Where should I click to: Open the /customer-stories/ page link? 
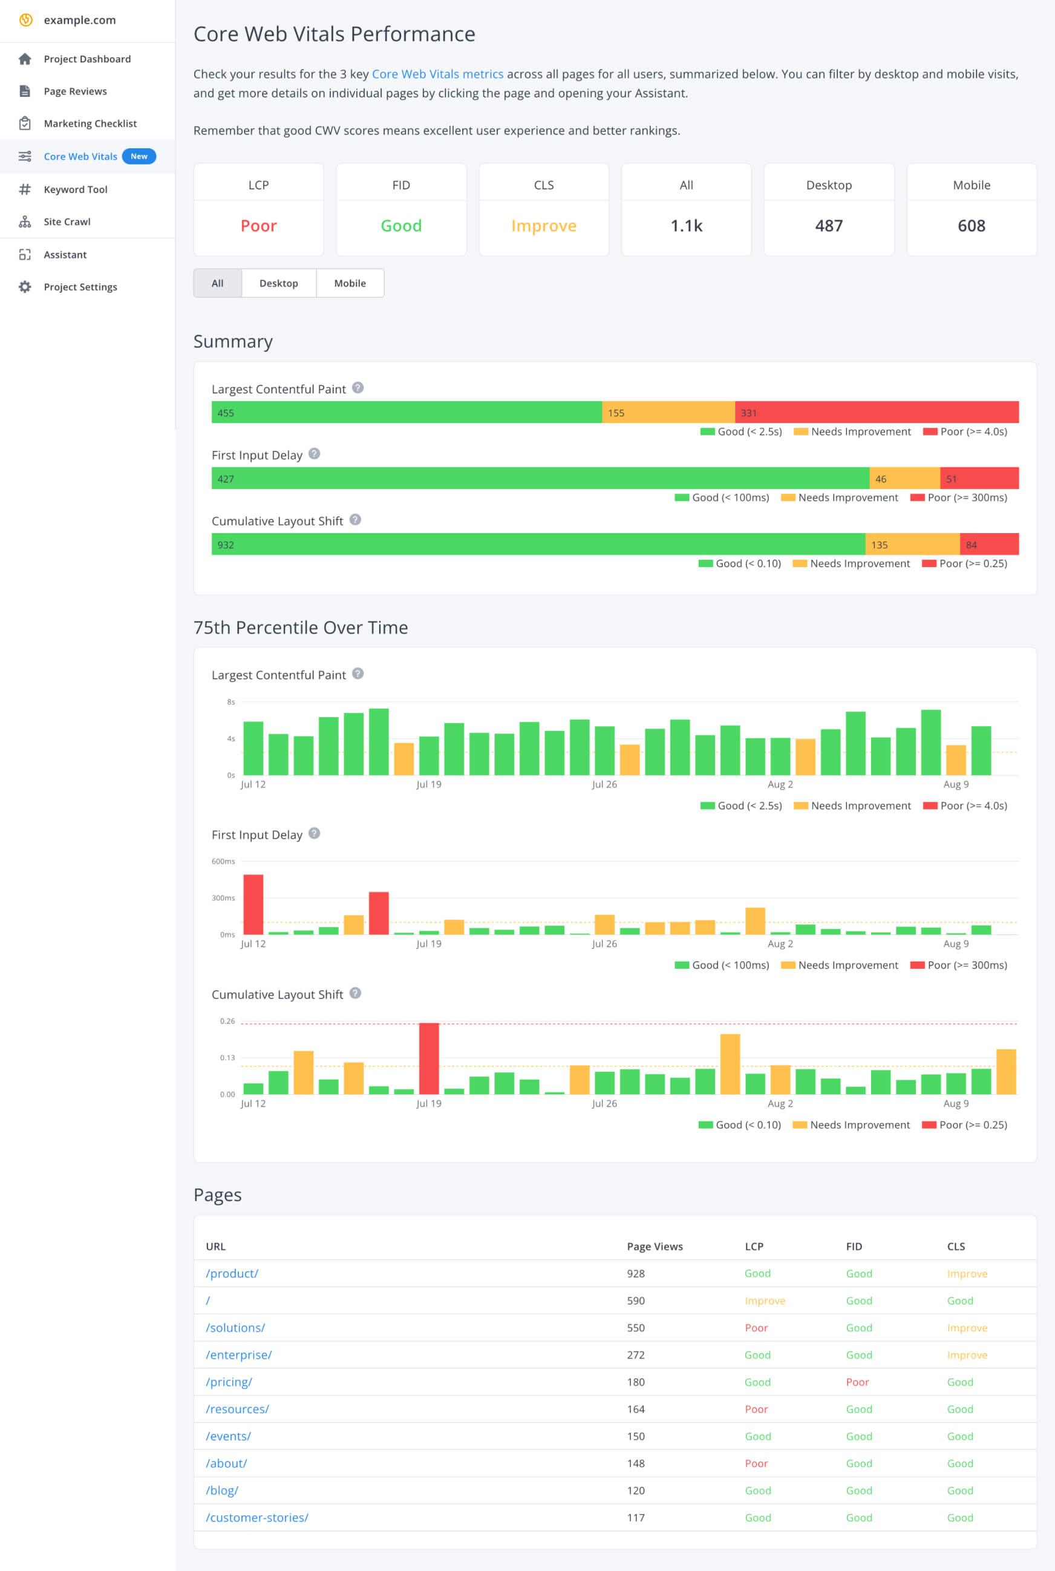(257, 1517)
